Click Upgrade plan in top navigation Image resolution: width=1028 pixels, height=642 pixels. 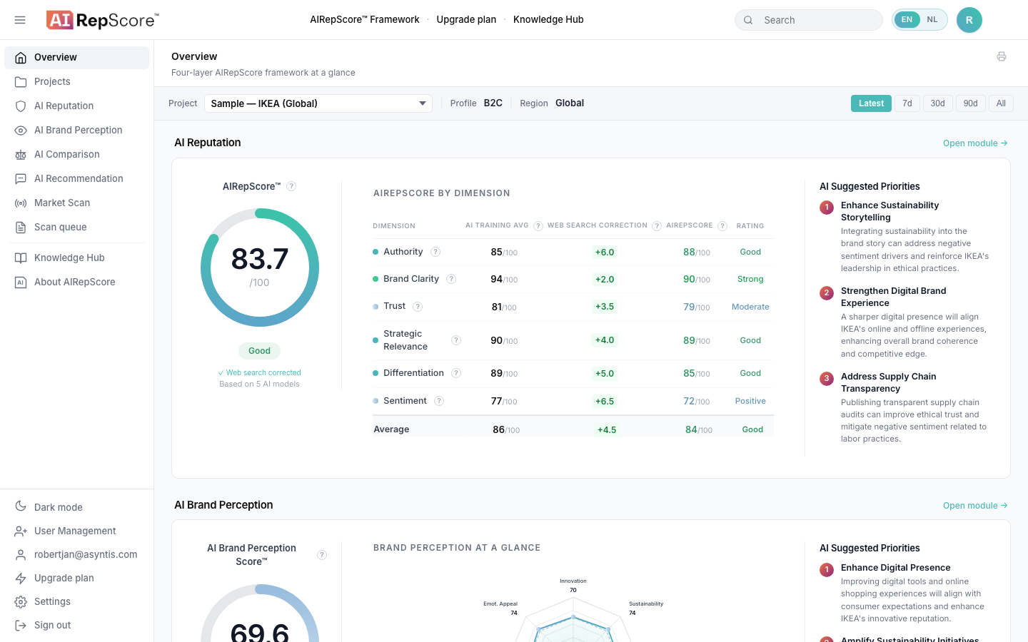click(466, 20)
